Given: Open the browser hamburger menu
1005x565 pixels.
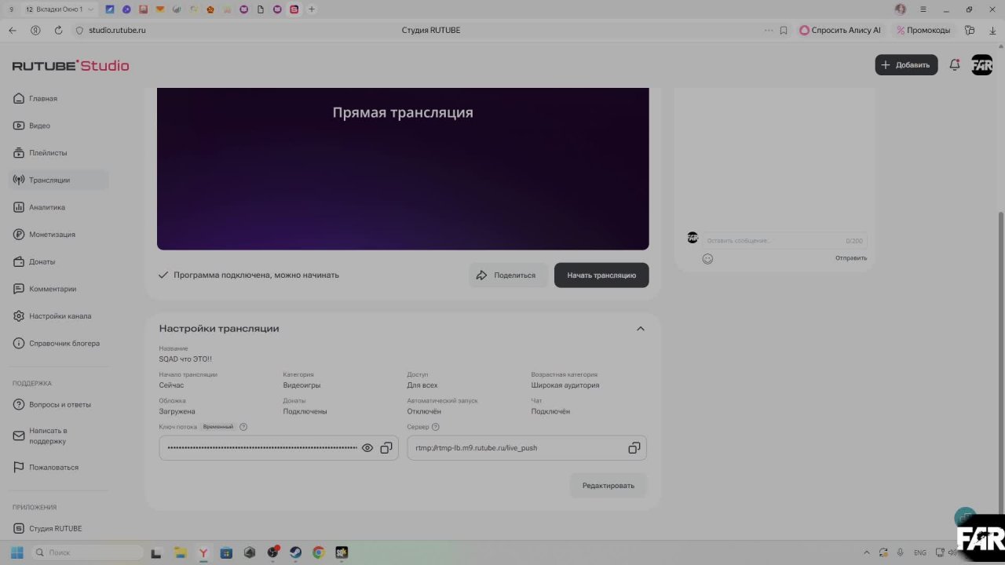Looking at the screenshot, I should [x=923, y=9].
